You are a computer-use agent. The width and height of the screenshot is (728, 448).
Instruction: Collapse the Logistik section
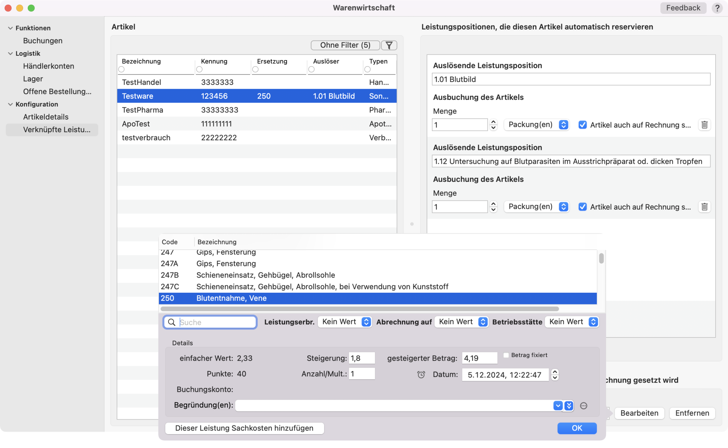pos(10,54)
